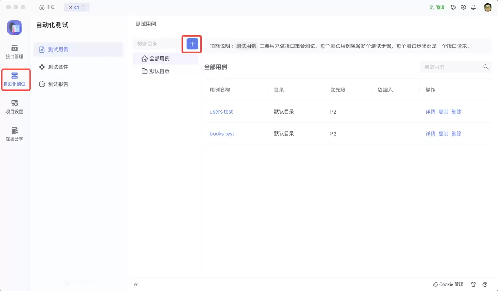The height and width of the screenshot is (291, 498).
Task: Click the 操作 column header
Action: pyautogui.click(x=430, y=89)
